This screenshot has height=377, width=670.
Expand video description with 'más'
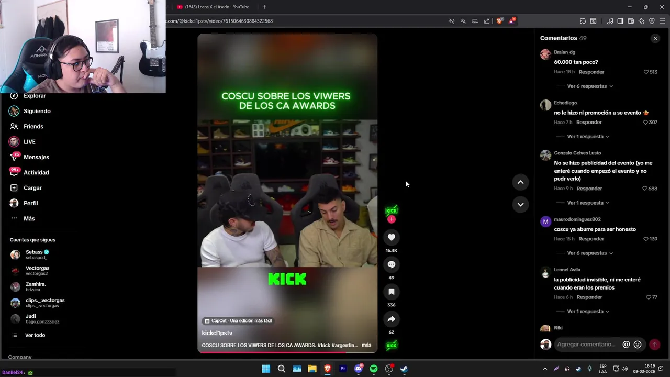(x=366, y=345)
